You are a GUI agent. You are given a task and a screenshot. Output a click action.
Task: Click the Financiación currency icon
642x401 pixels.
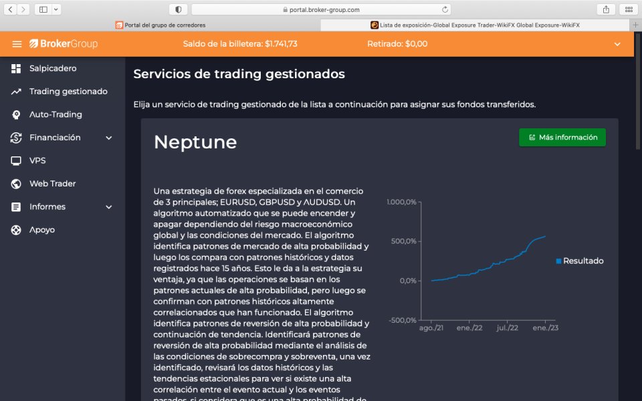click(x=16, y=138)
